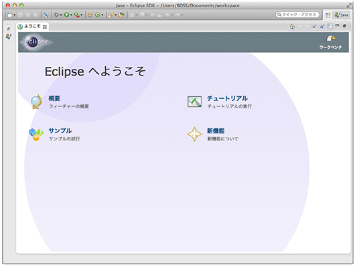
Task: Open the New wizard dropdown arrow
Action: pyautogui.click(x=15, y=15)
